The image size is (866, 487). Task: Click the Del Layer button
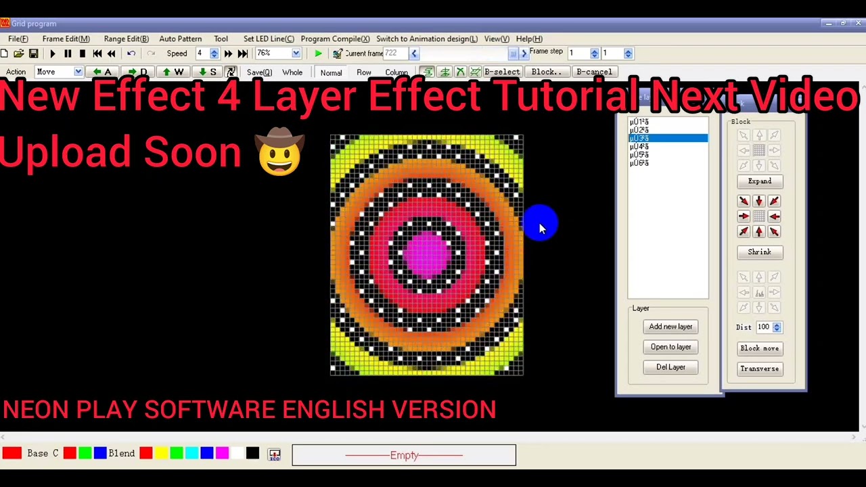(x=670, y=367)
